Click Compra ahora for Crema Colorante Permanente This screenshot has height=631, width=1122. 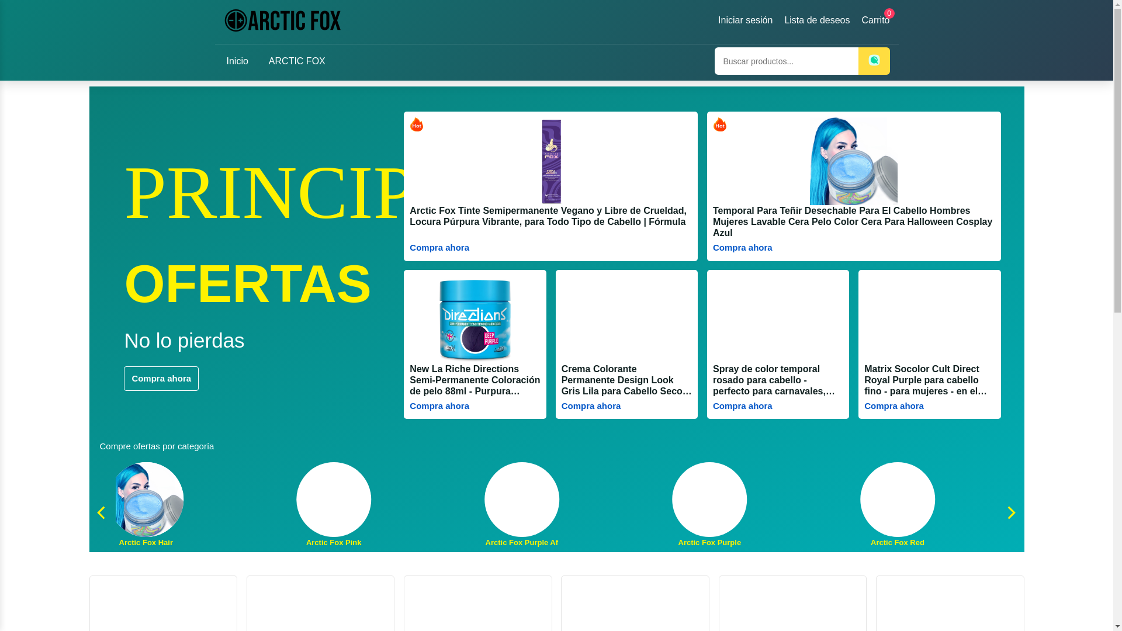pos(591,406)
